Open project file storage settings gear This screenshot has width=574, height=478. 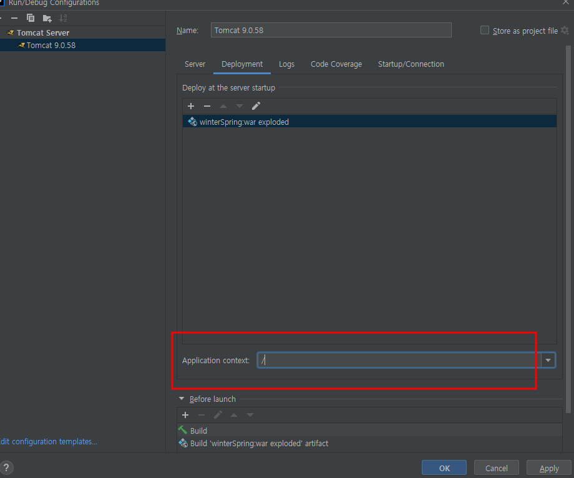pyautogui.click(x=565, y=31)
